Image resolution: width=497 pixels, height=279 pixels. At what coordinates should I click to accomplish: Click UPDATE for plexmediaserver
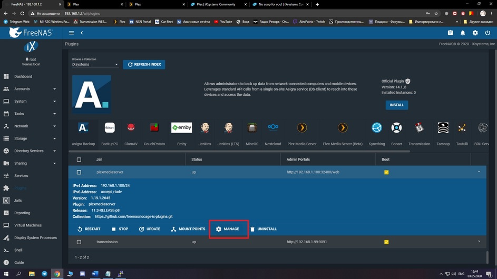tap(149, 228)
